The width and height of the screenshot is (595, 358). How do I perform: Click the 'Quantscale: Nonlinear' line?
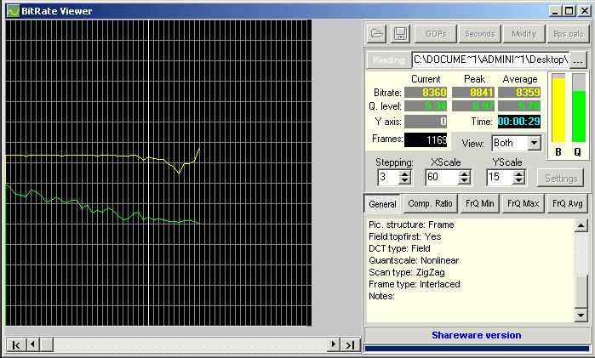(x=414, y=260)
